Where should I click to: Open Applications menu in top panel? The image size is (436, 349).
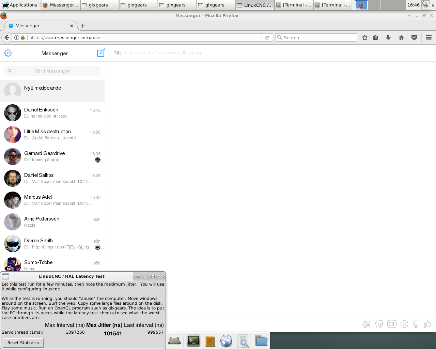coord(20,5)
